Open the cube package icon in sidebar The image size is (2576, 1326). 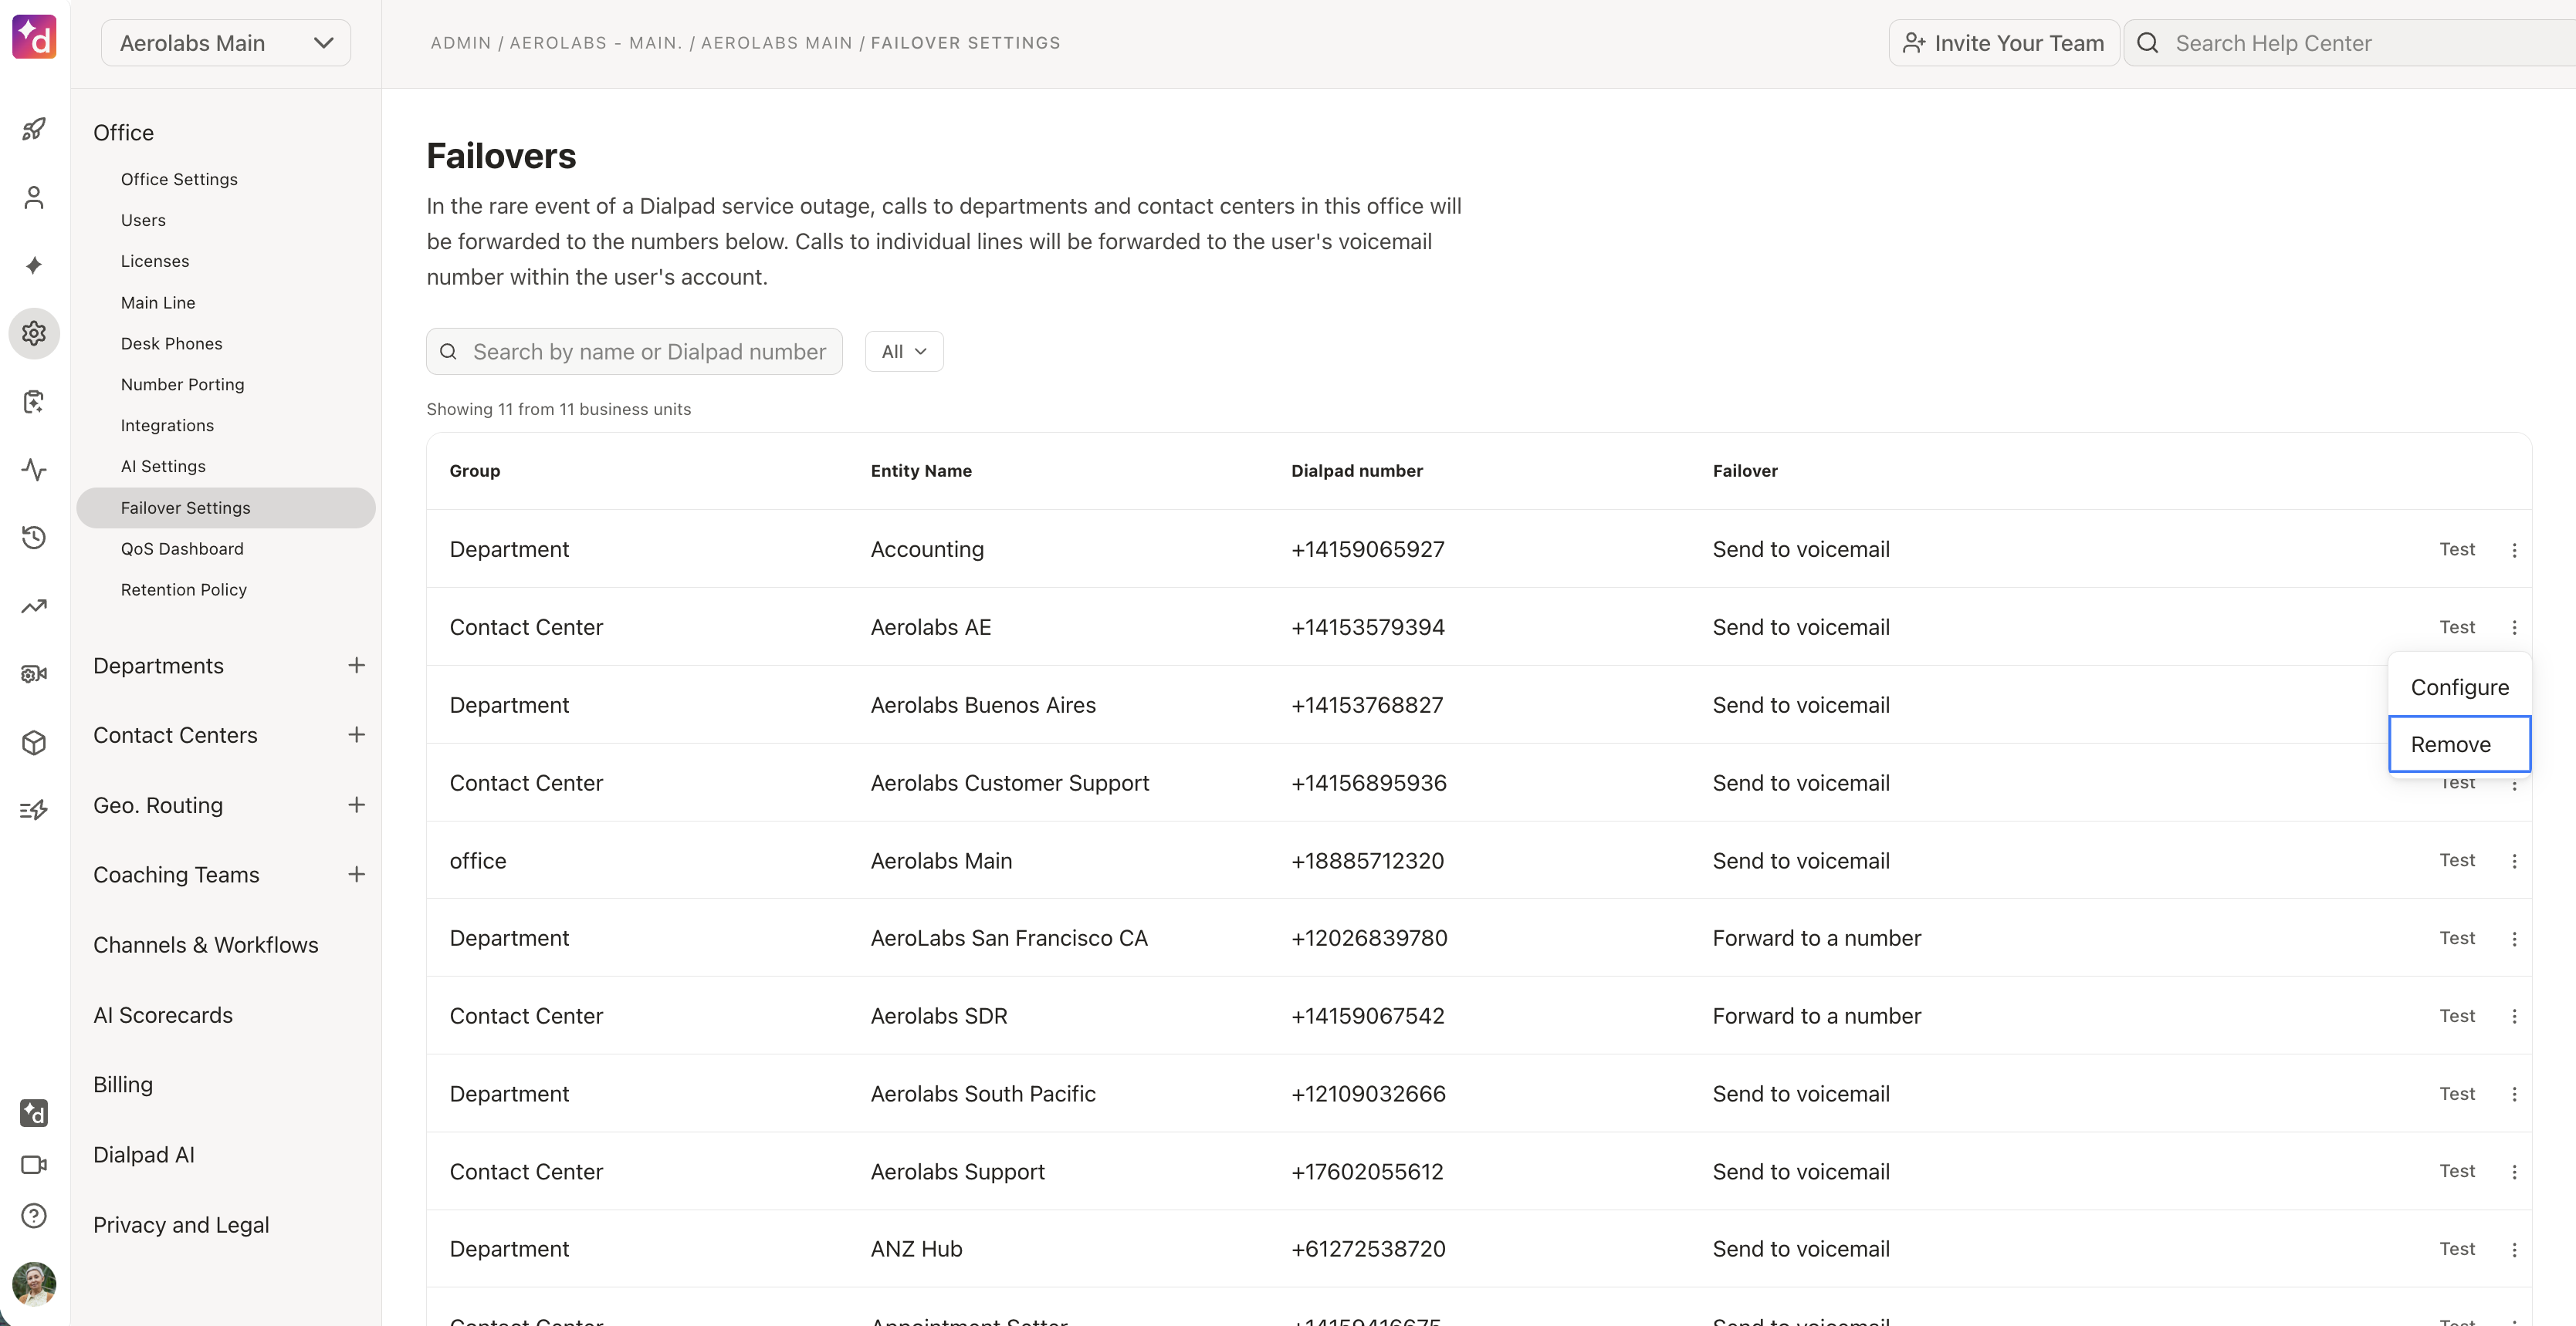[34, 742]
